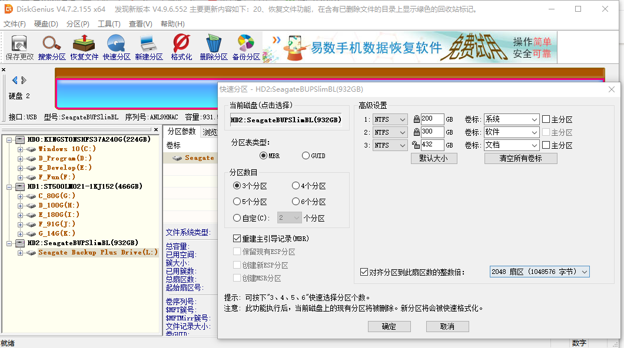The image size is (624, 348).
Task: Click the HD2 Seagate disk icon in tree
Action: click(20, 243)
